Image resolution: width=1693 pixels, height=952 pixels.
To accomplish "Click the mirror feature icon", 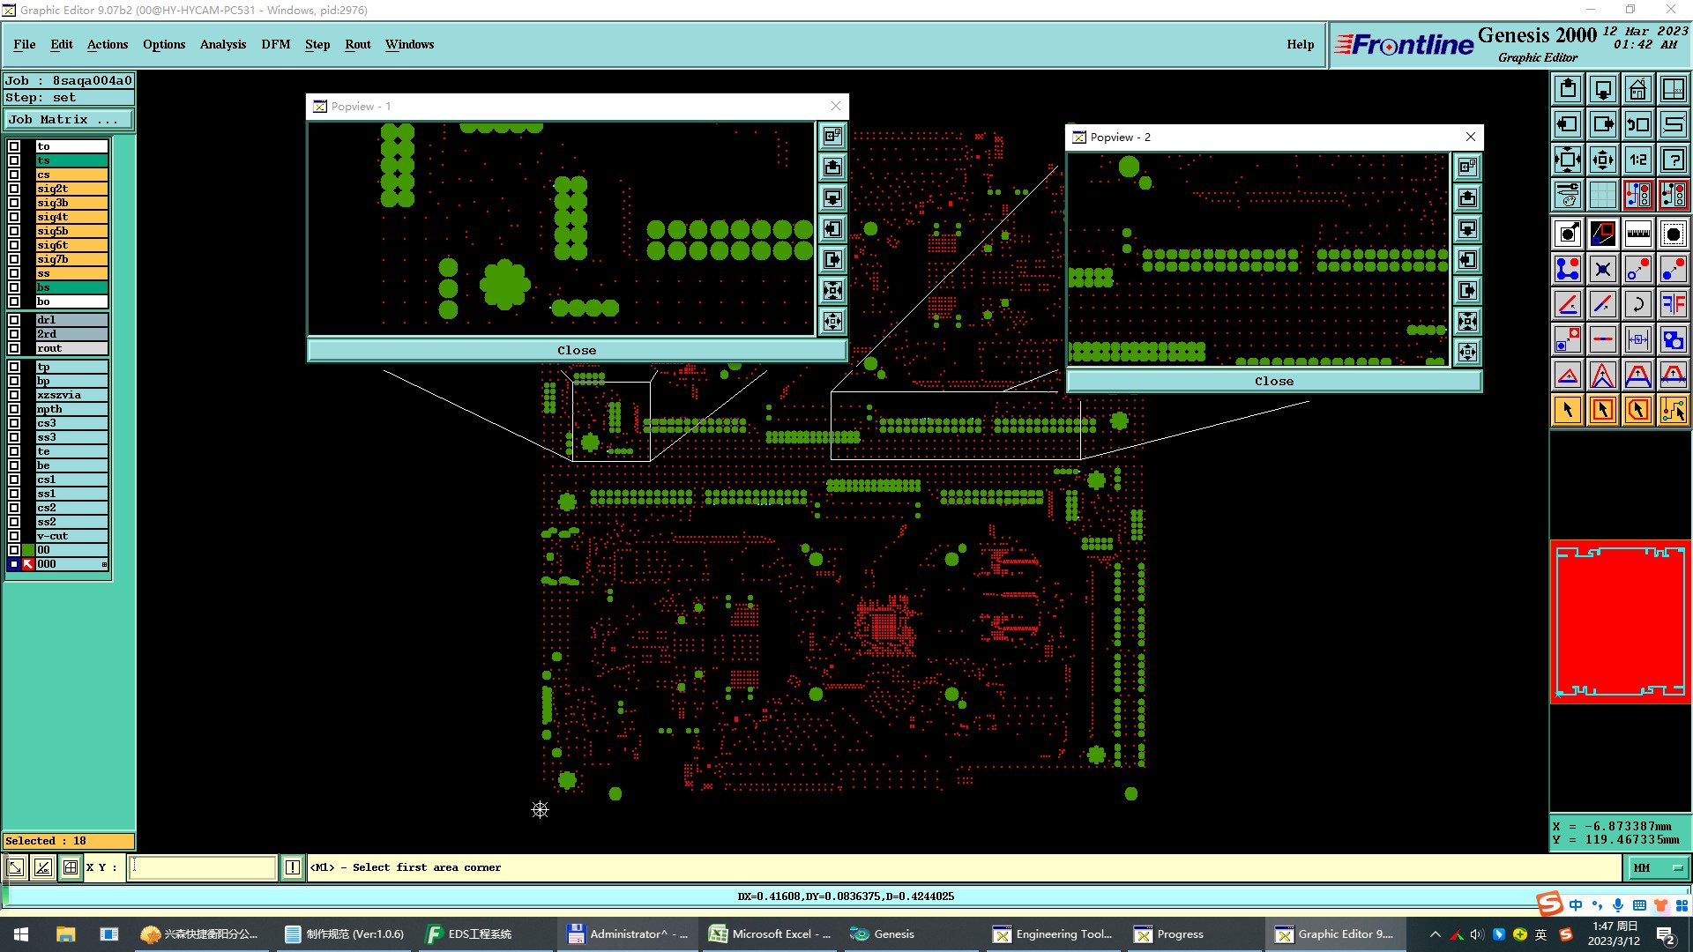I will point(1673,304).
